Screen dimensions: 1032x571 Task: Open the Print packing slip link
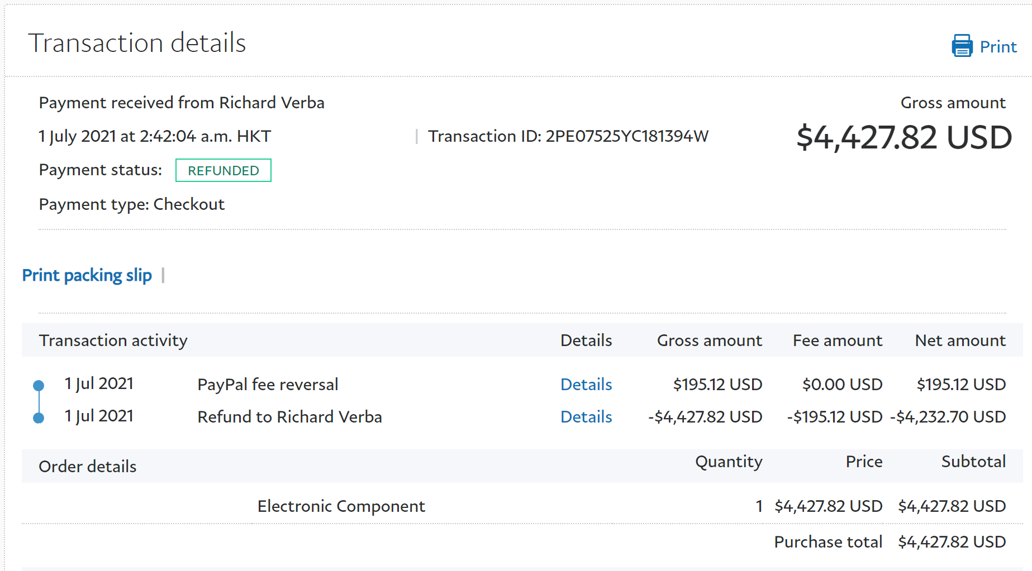click(x=87, y=275)
